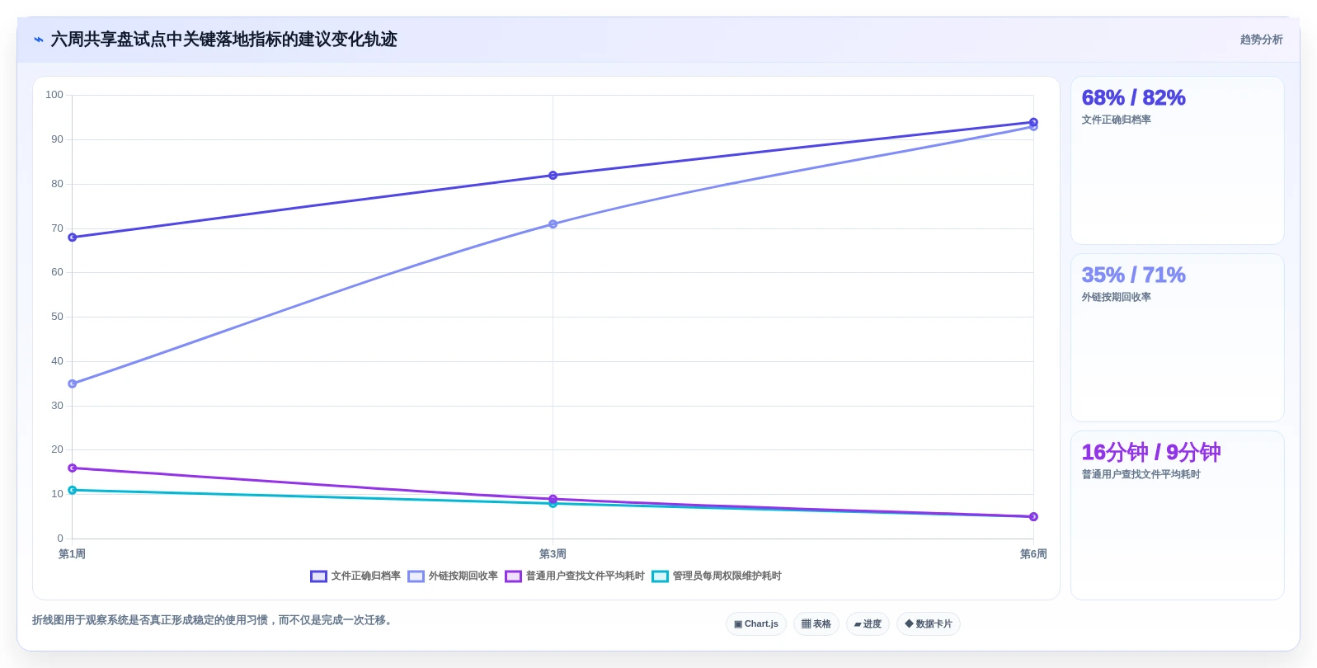This screenshot has width=1317, height=668.
Task: Click the 文件正确归档率 data point at 第6周
Action: pyautogui.click(x=1033, y=122)
